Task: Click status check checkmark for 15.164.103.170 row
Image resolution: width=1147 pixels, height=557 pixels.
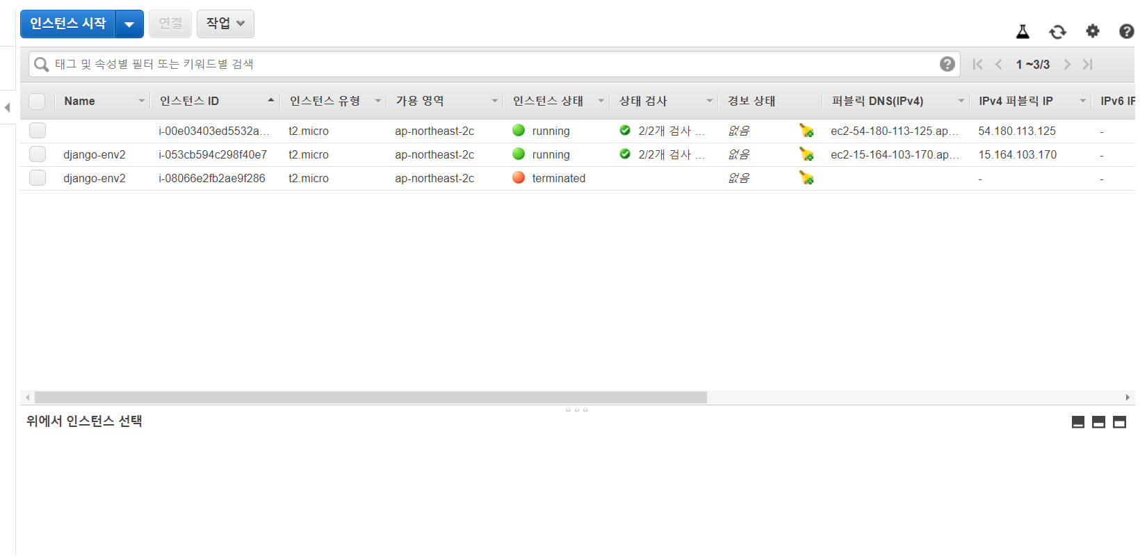Action: (625, 154)
